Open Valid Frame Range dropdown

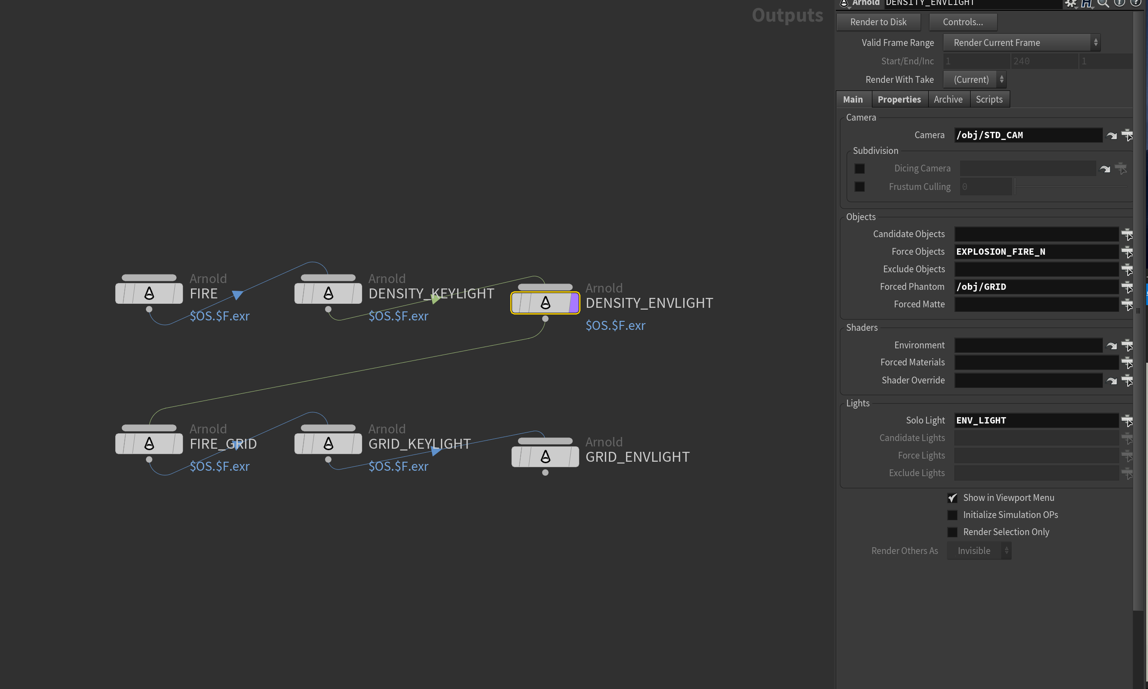[1021, 43]
